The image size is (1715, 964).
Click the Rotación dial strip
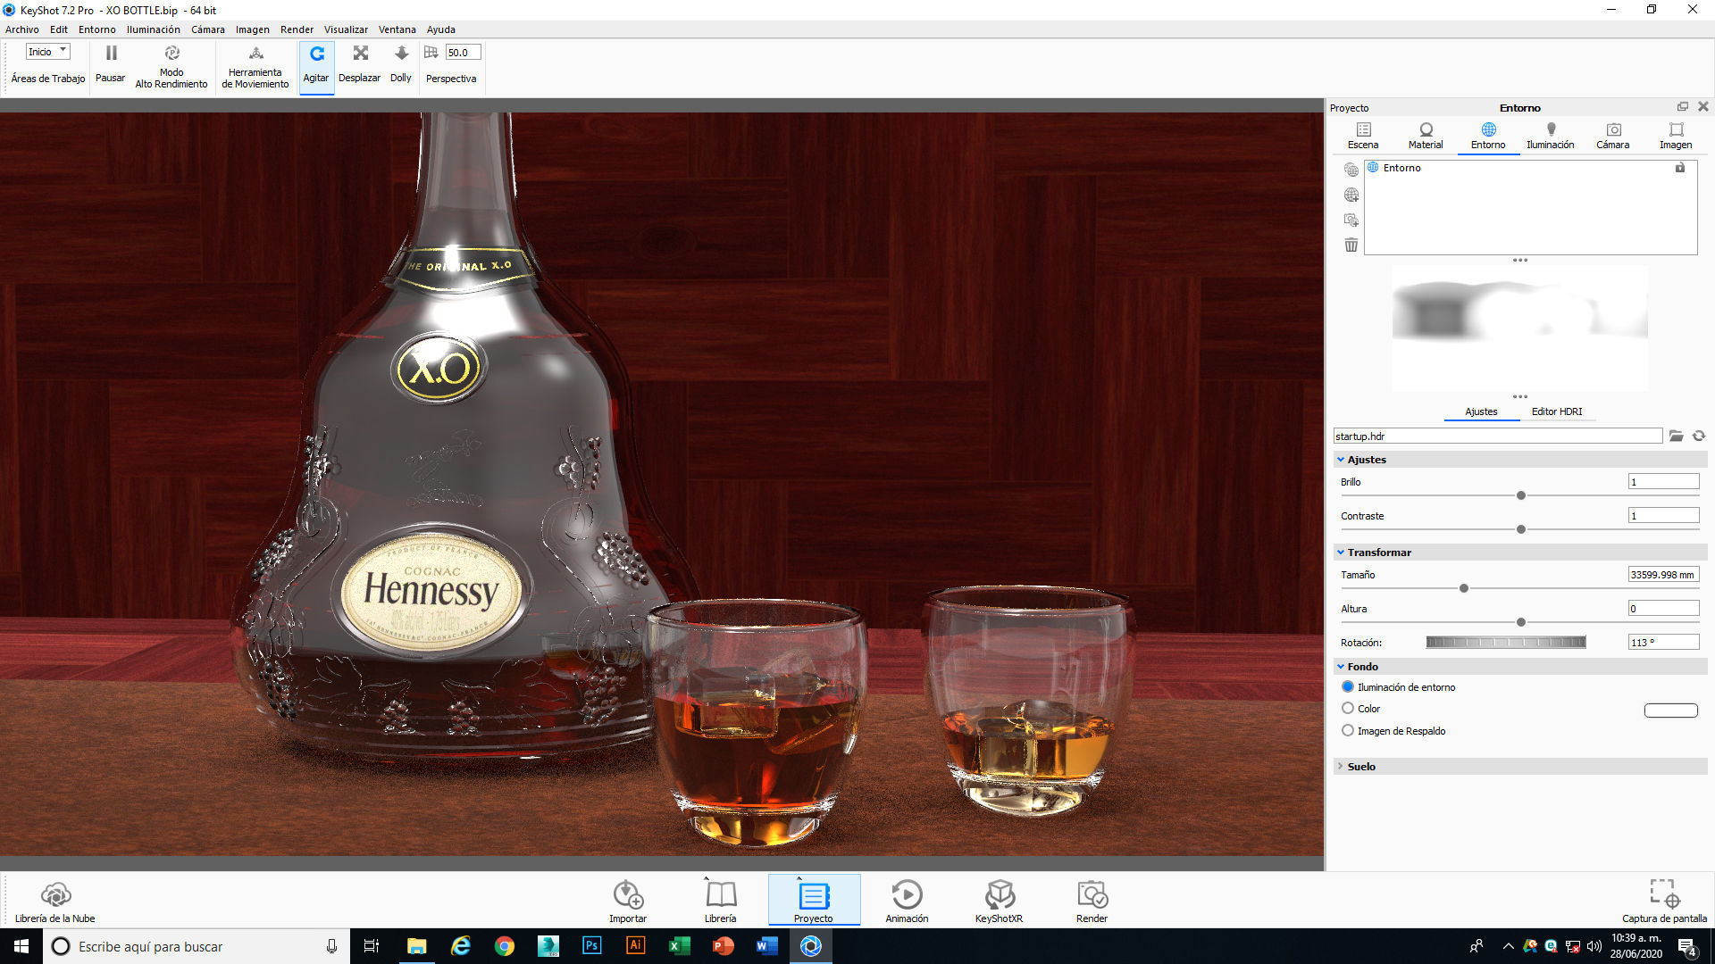(x=1506, y=642)
